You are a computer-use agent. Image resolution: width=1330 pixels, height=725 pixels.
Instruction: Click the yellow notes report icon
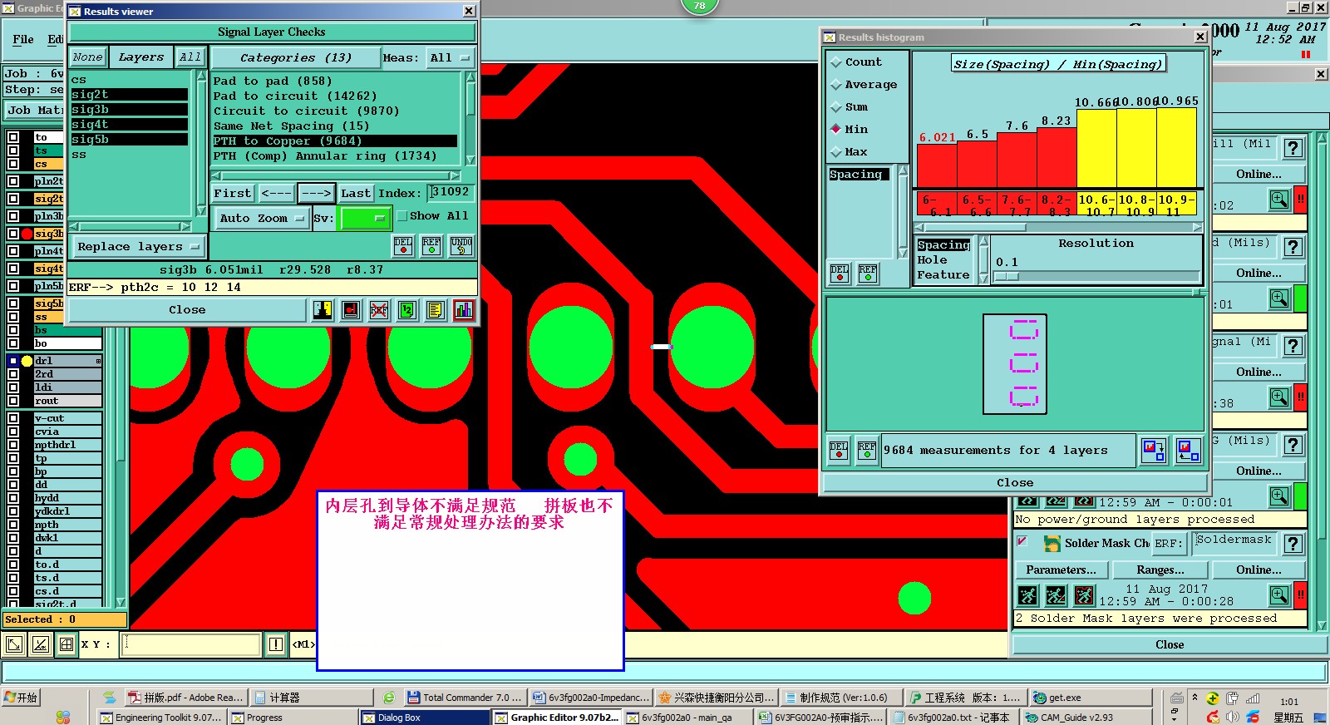436,310
